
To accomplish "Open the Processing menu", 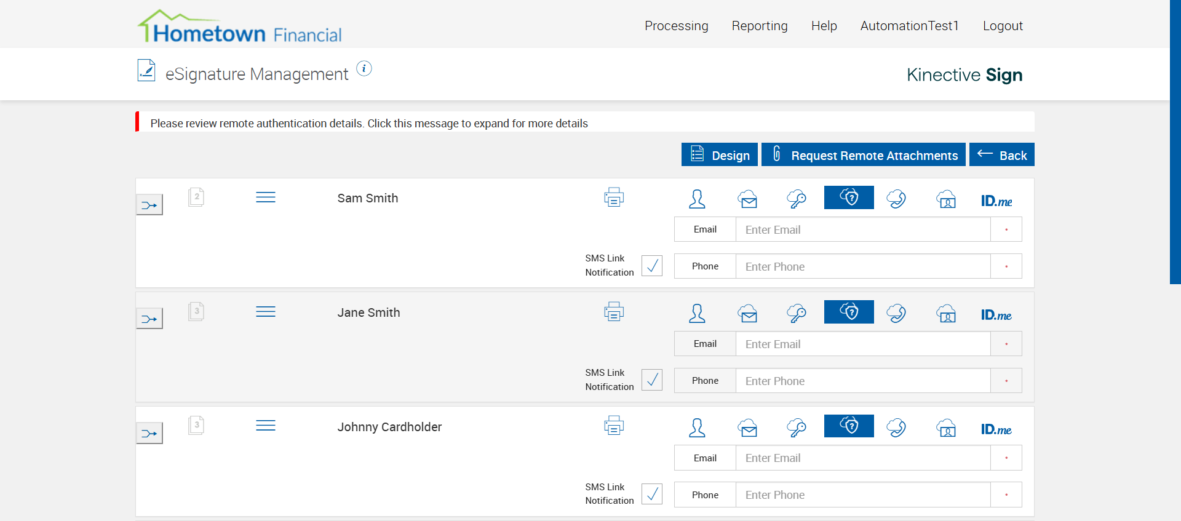I will tap(676, 26).
